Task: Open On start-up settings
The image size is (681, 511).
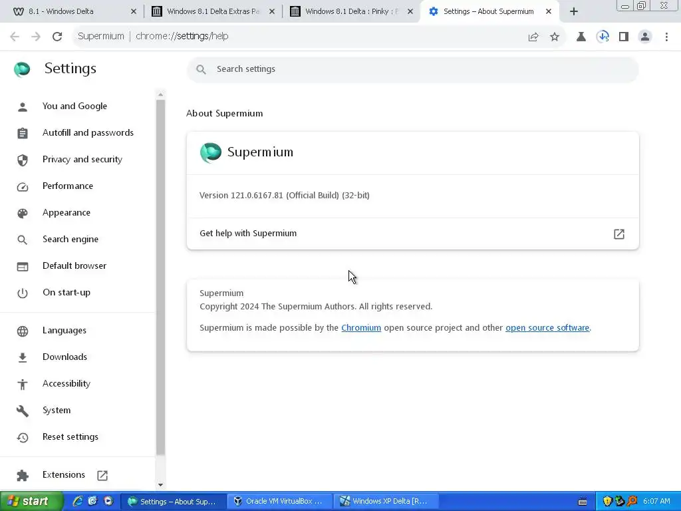Action: point(67,293)
